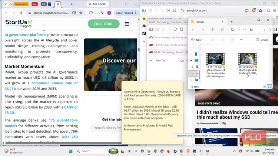Image resolution: width=278 pixels, height=156 pixels.
Task: Bookmark this page with Chrome's star icon
Action: click(81, 13)
